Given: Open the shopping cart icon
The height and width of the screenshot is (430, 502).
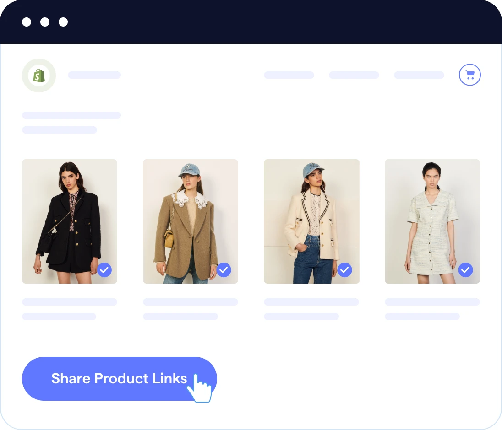Looking at the screenshot, I should [x=469, y=75].
